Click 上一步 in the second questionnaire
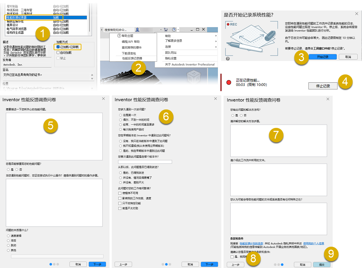 pyautogui.click(x=123, y=264)
